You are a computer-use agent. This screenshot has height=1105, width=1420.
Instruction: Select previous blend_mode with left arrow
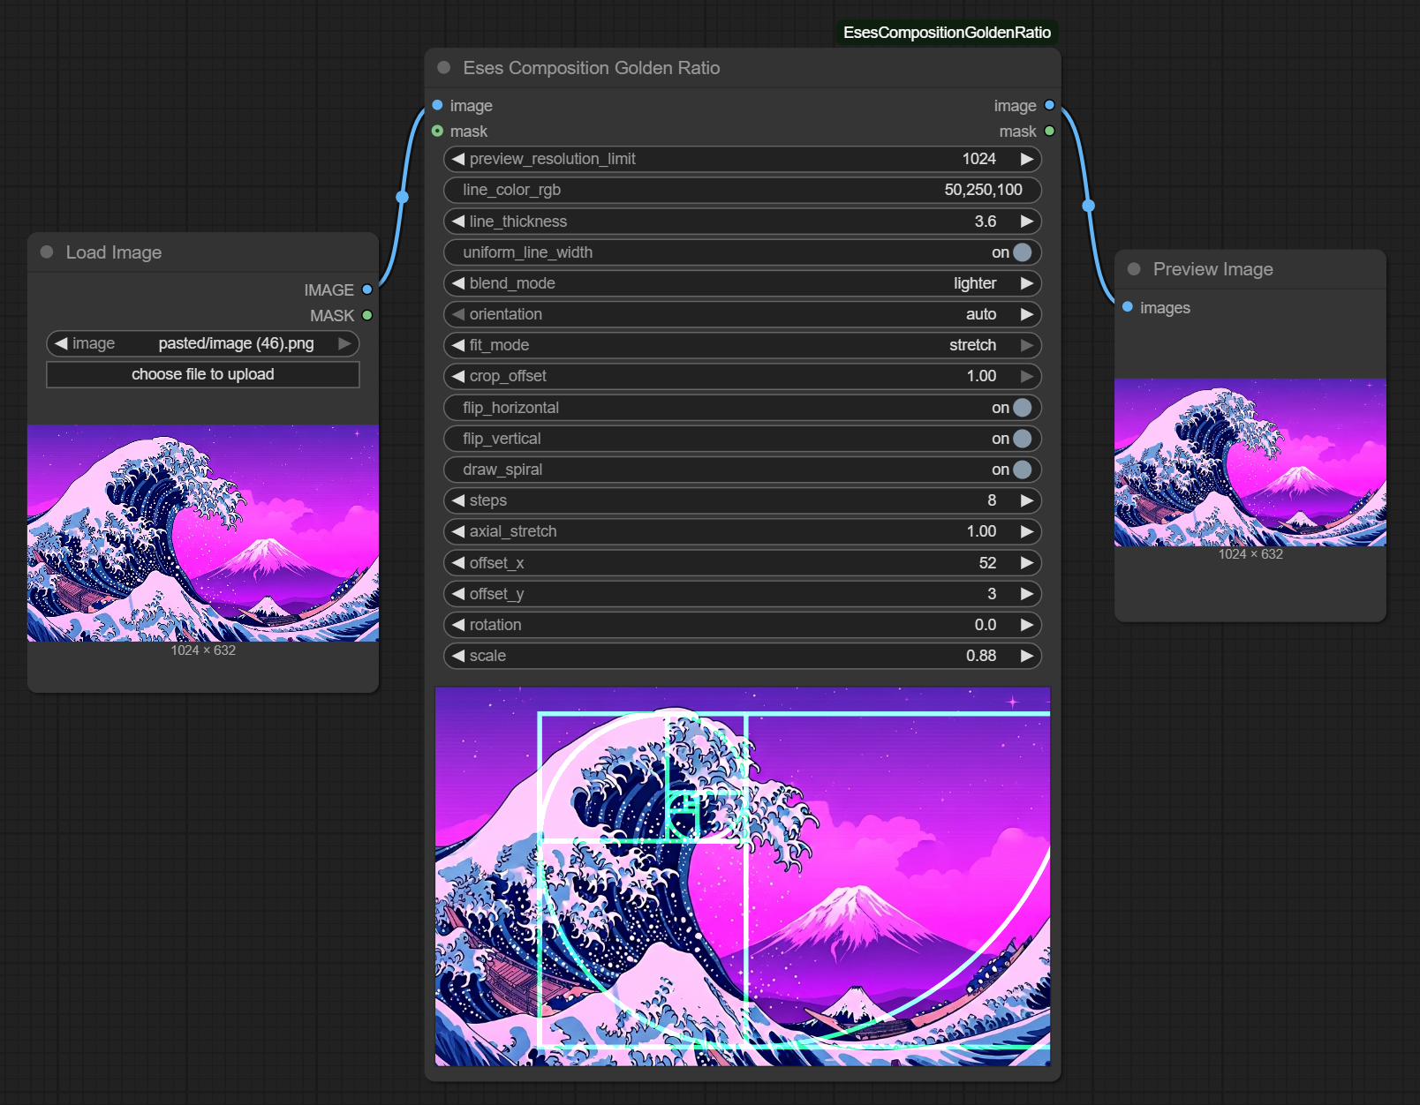tap(457, 283)
